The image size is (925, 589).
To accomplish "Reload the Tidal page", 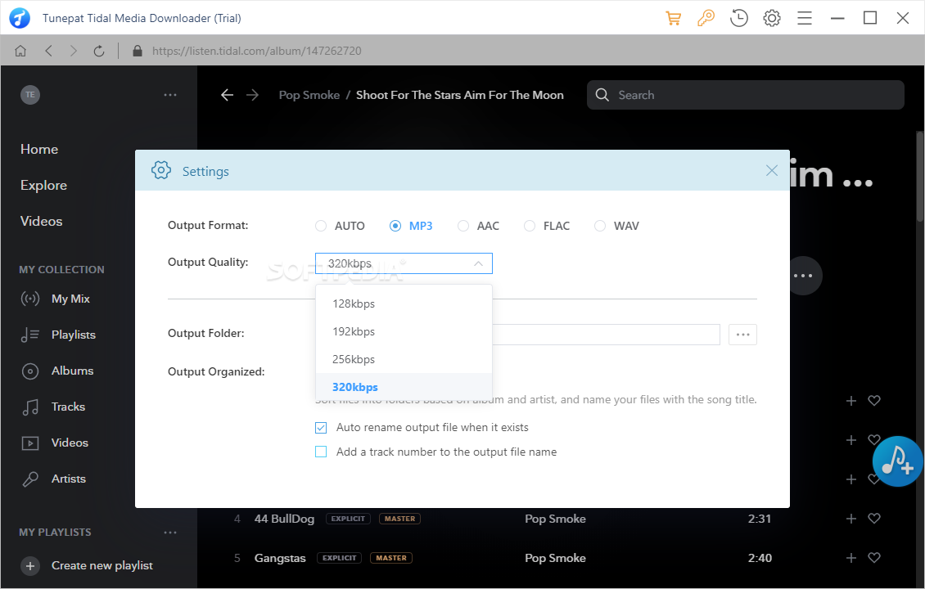I will (x=99, y=51).
